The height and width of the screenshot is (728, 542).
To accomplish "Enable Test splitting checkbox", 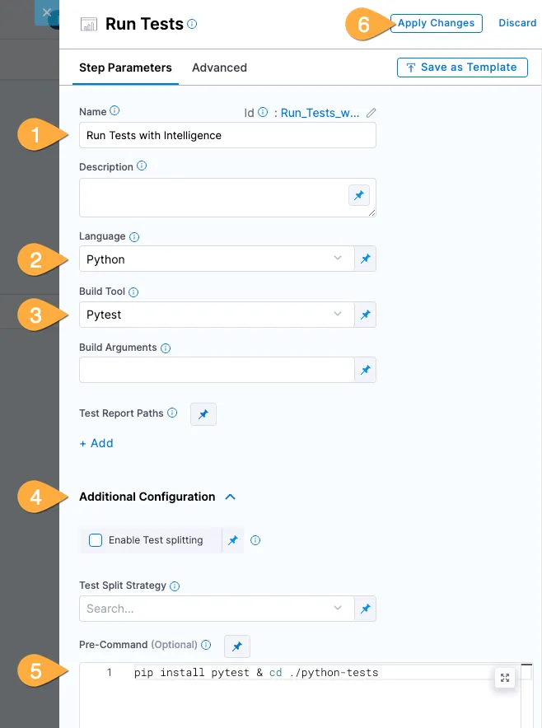I will (x=96, y=540).
